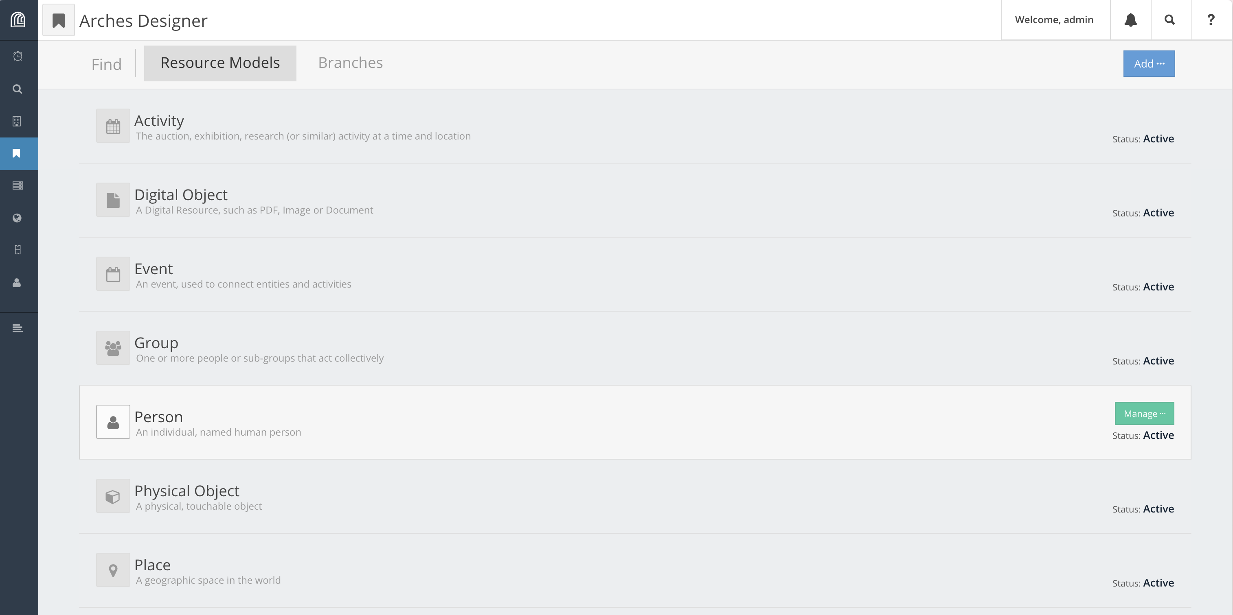Select the bookmark Arches Designer sidebar icon
The height and width of the screenshot is (615, 1233).
(x=17, y=153)
